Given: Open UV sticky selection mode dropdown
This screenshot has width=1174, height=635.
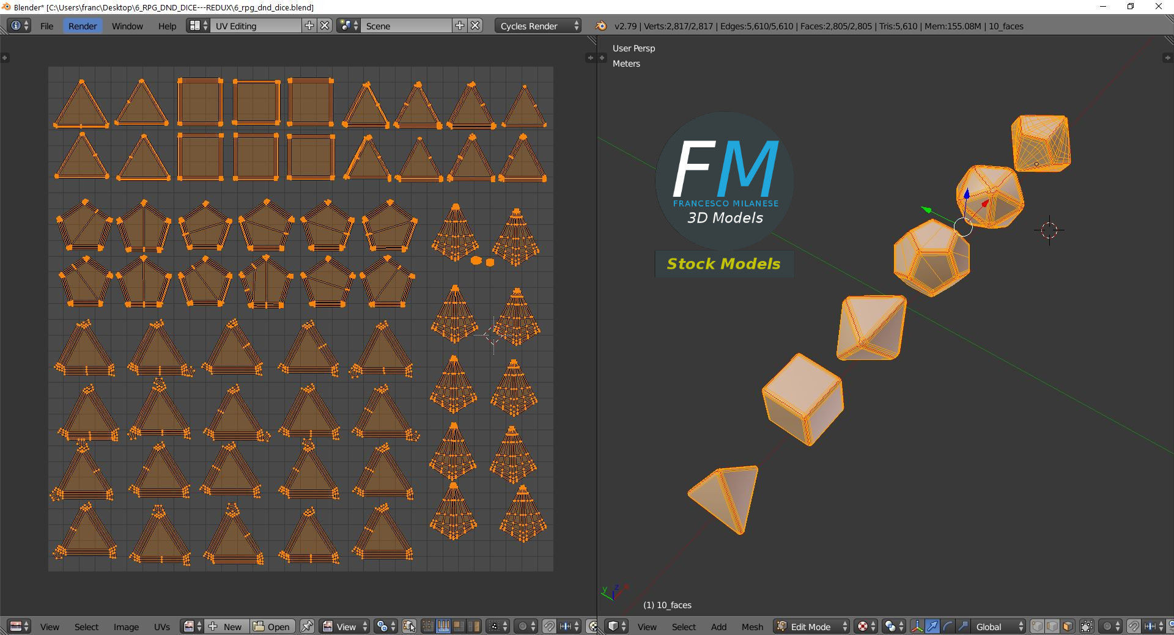Looking at the screenshot, I should point(498,626).
